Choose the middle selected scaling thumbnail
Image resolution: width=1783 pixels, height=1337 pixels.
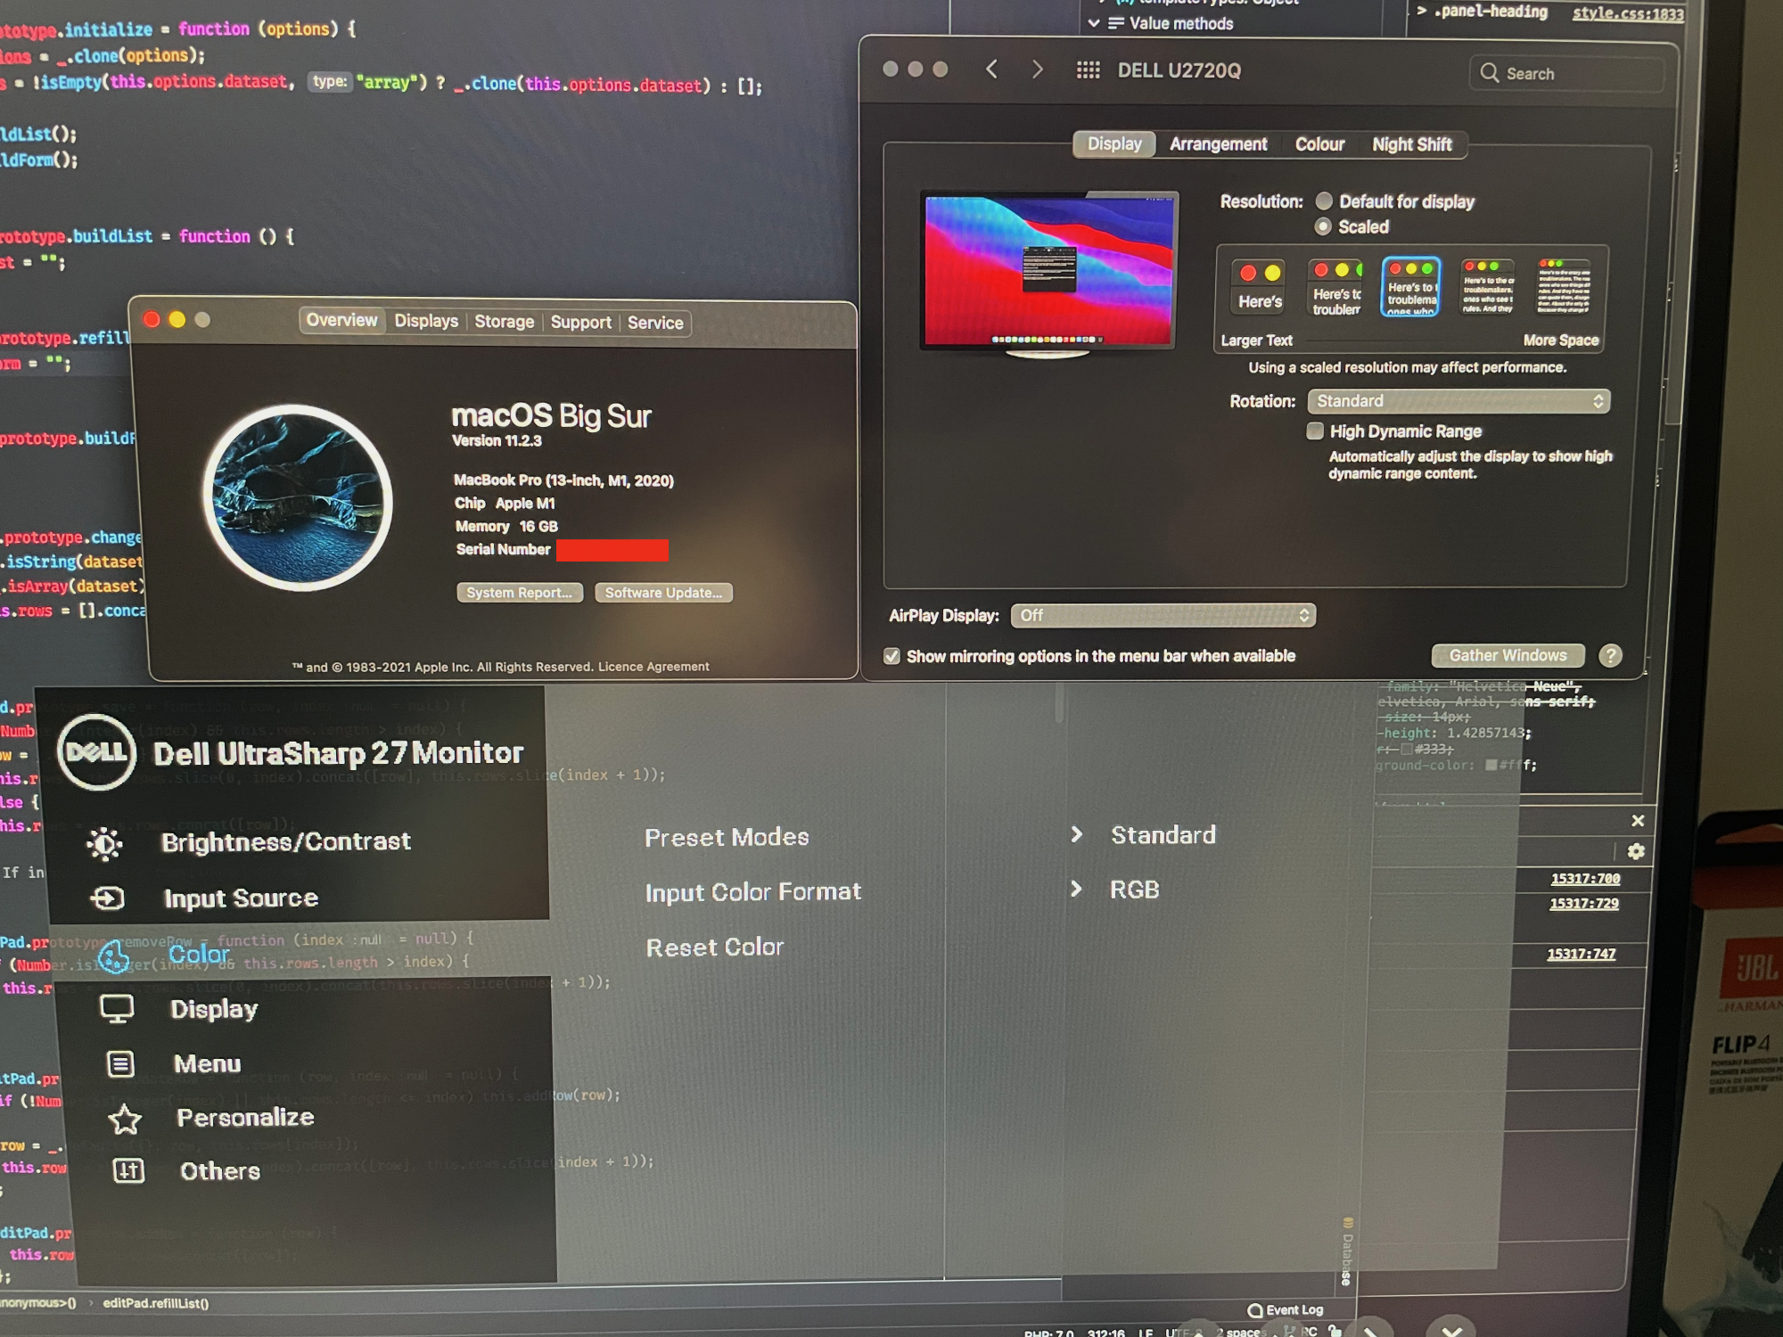[1410, 286]
